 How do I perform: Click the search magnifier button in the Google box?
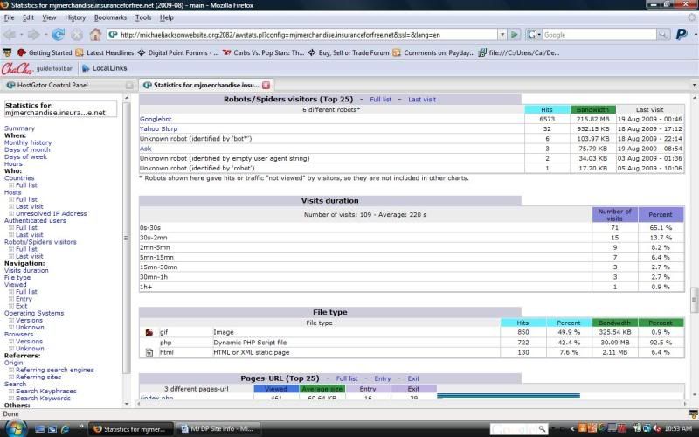click(663, 34)
